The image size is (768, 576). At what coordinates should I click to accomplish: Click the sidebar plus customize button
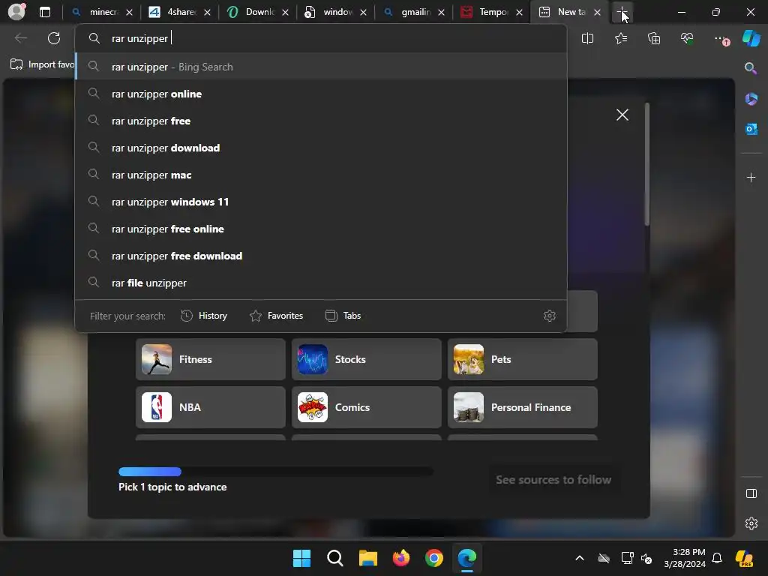click(x=751, y=177)
